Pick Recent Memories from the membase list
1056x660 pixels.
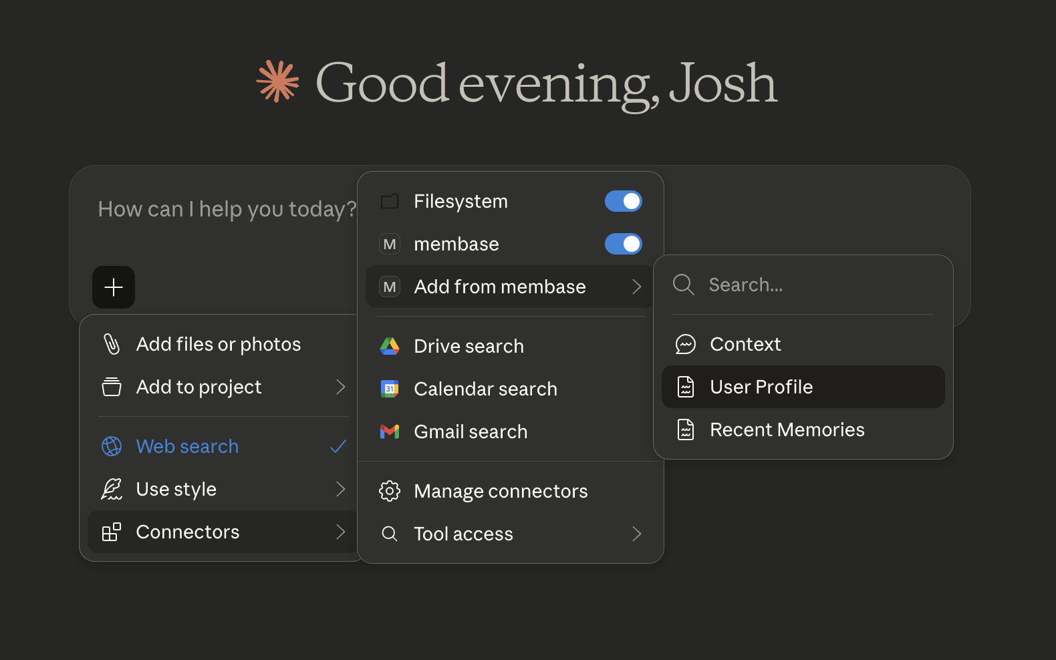[x=803, y=430]
